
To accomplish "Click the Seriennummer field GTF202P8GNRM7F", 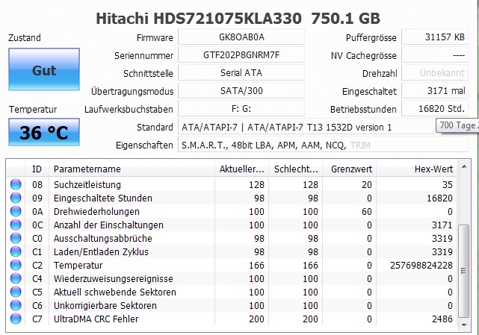I will (x=241, y=55).
